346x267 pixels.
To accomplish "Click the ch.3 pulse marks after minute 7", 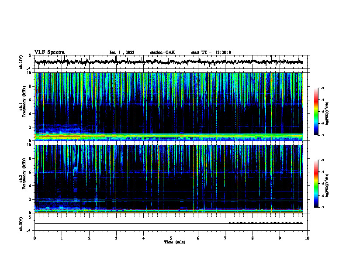I will tap(266, 223).
